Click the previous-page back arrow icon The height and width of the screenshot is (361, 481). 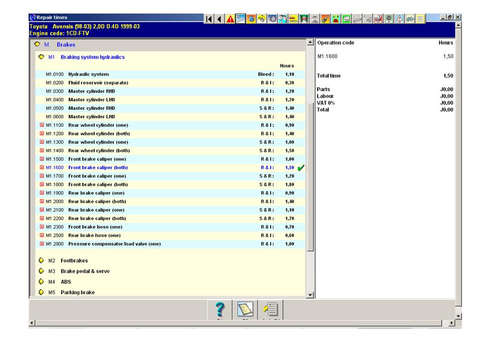pos(219,19)
